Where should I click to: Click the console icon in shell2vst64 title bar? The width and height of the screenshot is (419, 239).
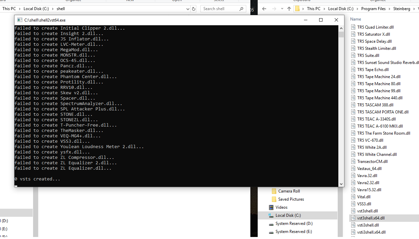click(20, 20)
